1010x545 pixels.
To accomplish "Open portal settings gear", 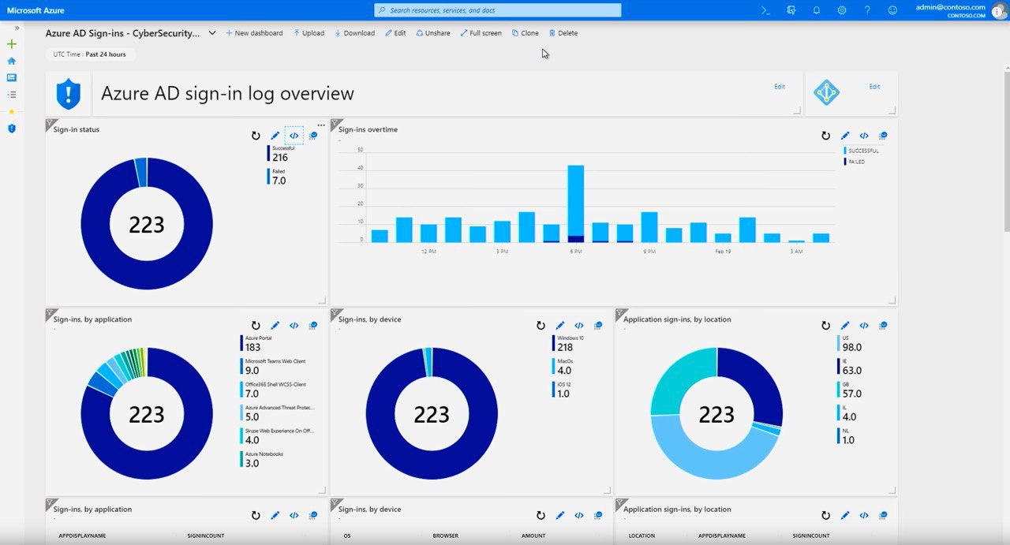I will 842,10.
